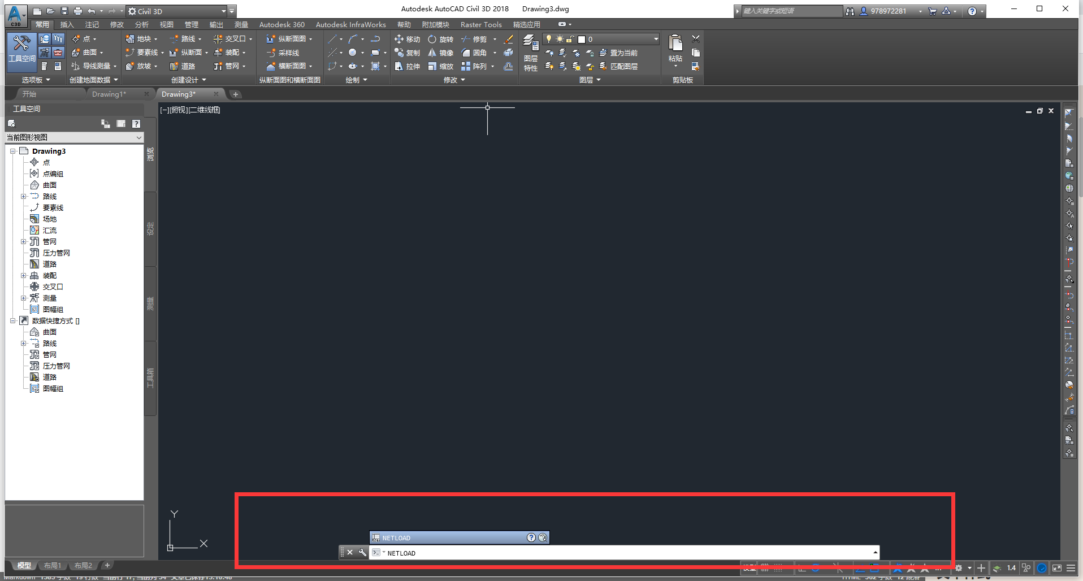Click the 采样线 Sample Lines tool
Screen dimensions: 1083x581
283,53
